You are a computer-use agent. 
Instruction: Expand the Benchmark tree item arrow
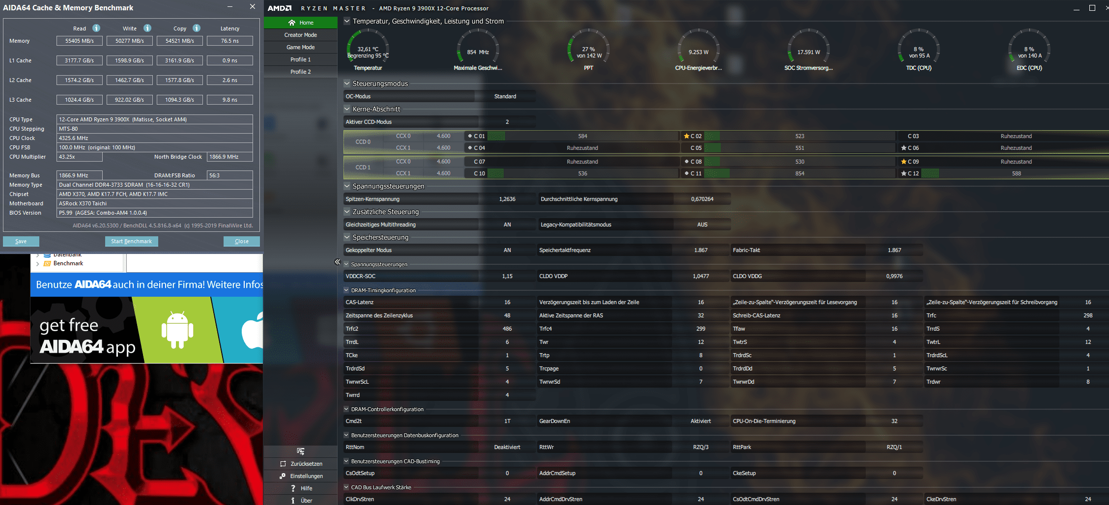coord(38,264)
